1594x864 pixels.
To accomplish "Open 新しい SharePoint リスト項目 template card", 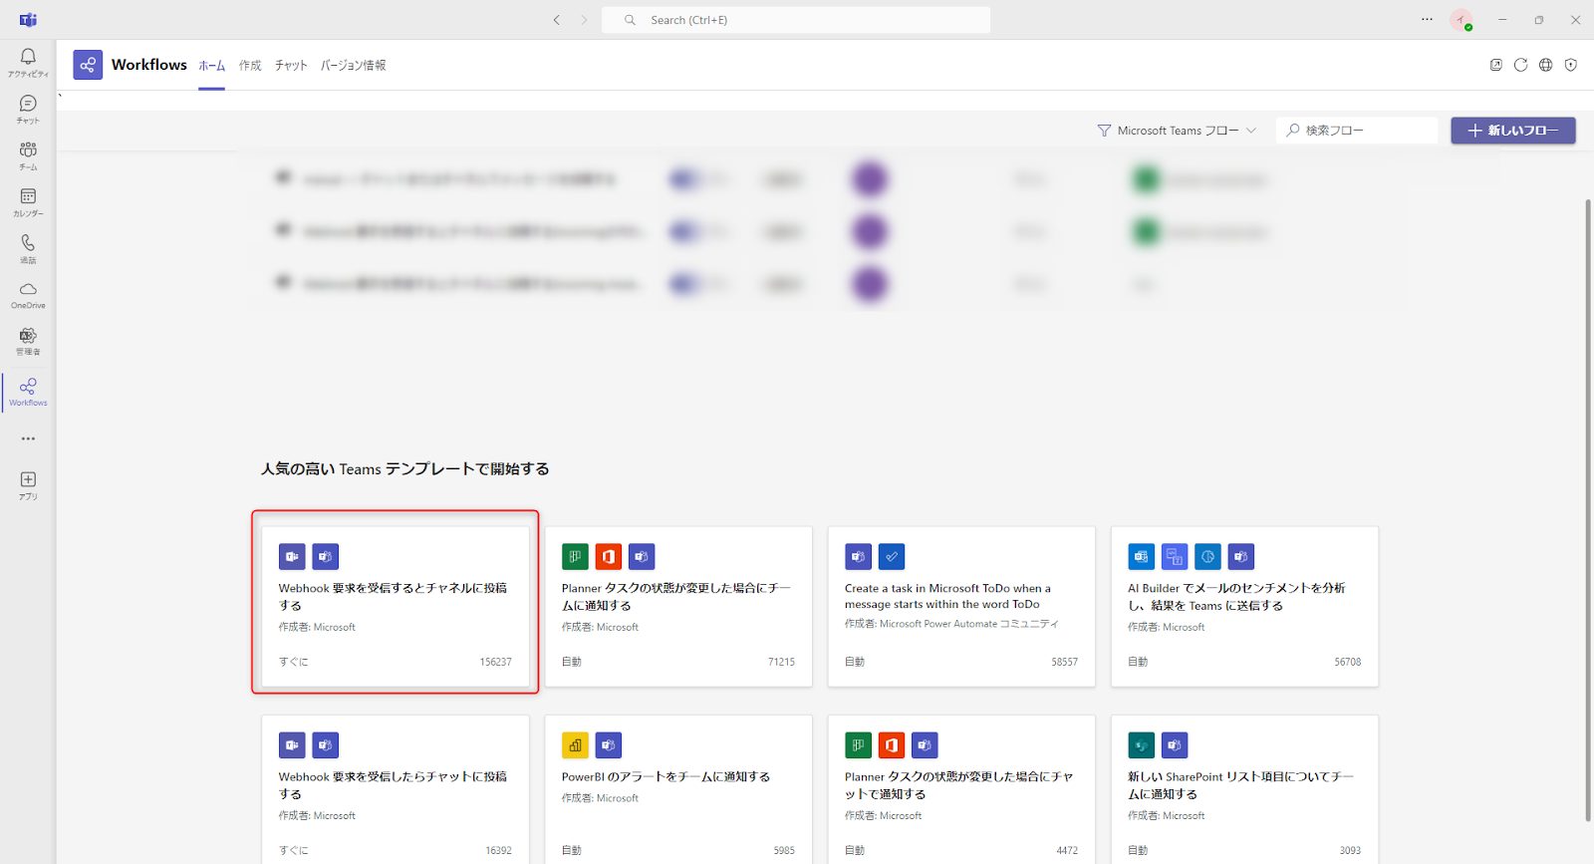I will click(x=1244, y=789).
